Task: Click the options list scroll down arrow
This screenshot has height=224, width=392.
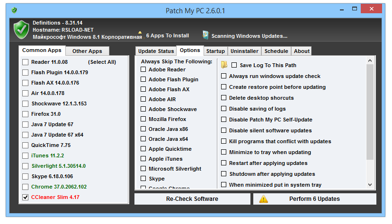Action: (370, 185)
